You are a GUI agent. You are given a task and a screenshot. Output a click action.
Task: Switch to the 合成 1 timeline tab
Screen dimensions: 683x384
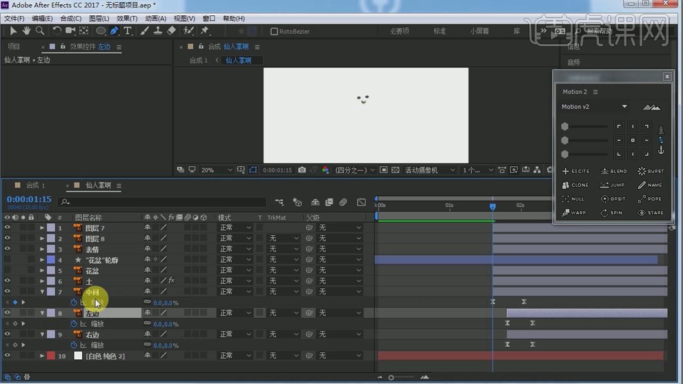point(35,185)
